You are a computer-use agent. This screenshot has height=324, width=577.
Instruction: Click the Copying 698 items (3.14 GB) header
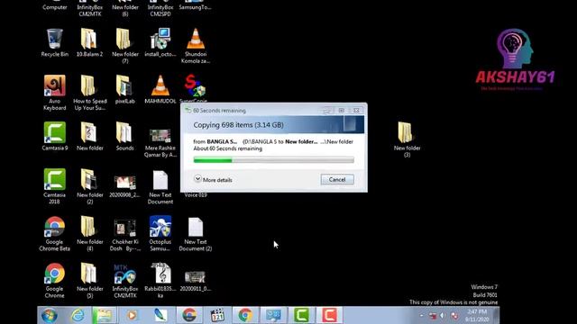point(238,125)
